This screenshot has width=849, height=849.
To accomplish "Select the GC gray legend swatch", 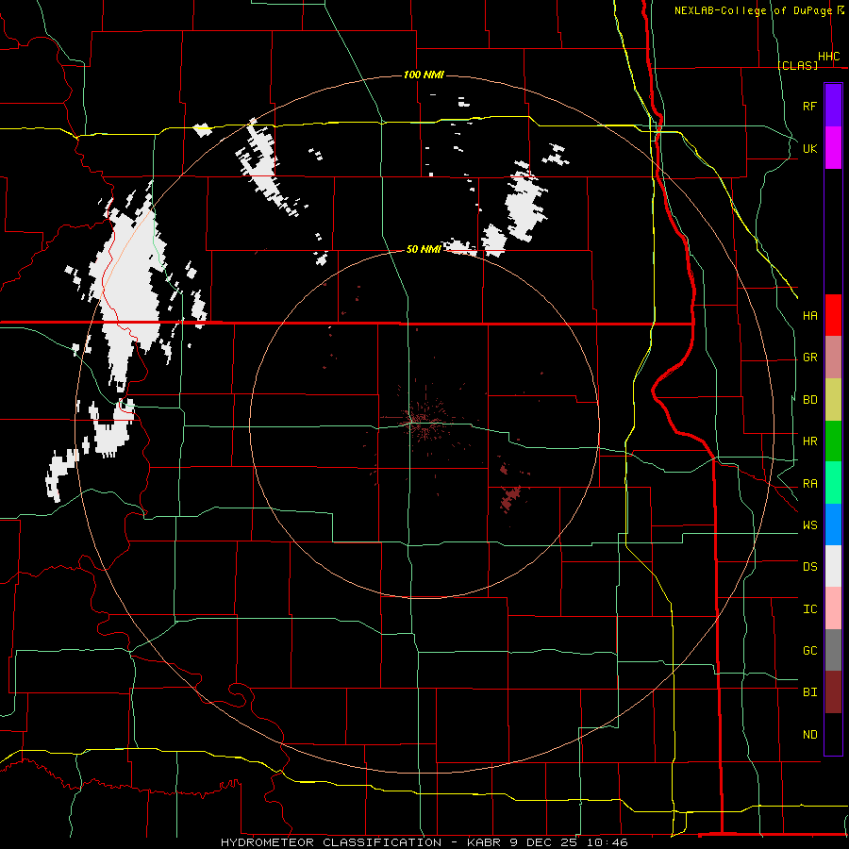I will [833, 650].
